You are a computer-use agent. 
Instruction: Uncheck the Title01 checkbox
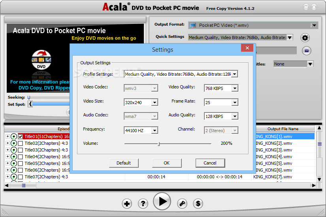click(x=21, y=137)
